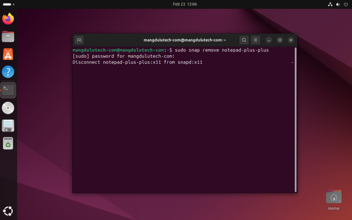352x220 pixels.
Task: Open Activities via the top-left pill
Action: (7, 4)
